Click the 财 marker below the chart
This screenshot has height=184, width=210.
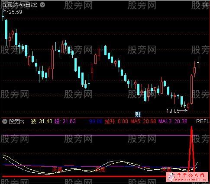pyautogui.click(x=138, y=114)
